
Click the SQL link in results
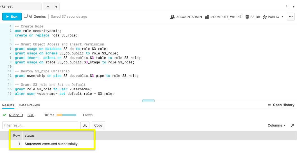[31, 115]
